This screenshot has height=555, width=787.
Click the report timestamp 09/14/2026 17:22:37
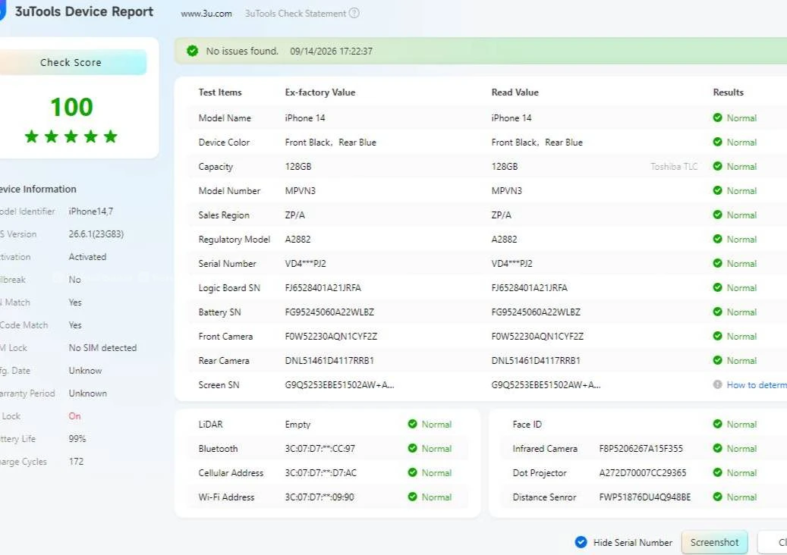point(331,51)
